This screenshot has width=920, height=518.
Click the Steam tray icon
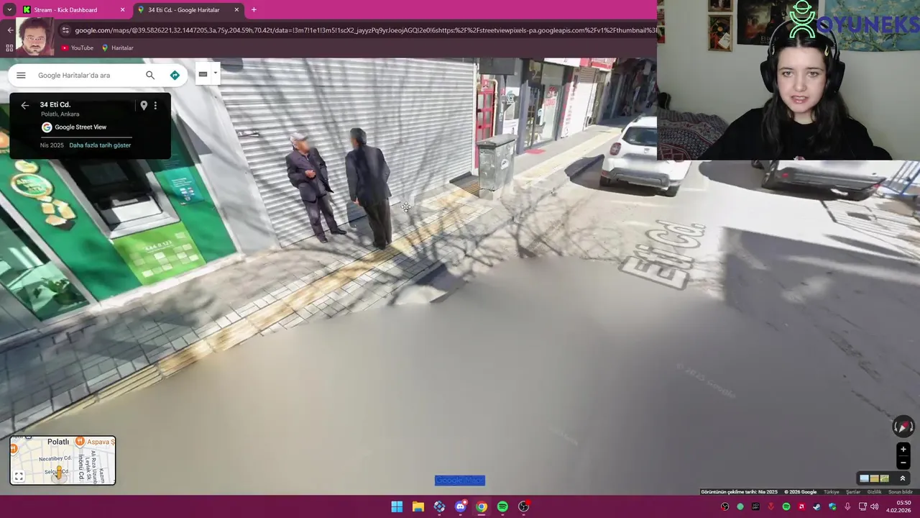tap(817, 506)
